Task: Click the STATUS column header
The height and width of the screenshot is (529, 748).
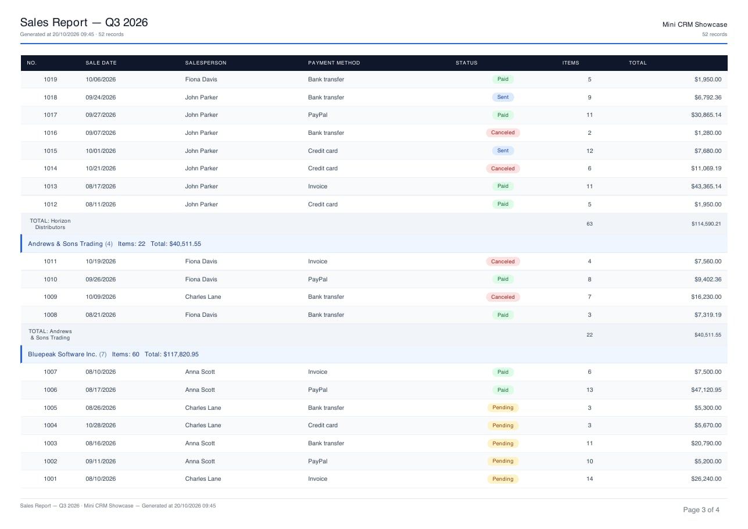Action: [467, 63]
